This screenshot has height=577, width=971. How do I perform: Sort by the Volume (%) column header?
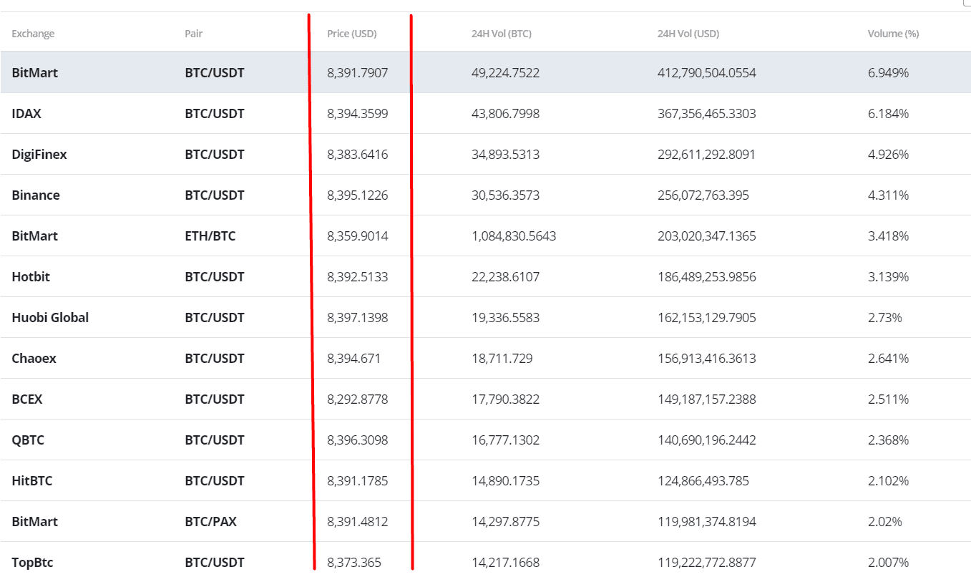pos(892,34)
